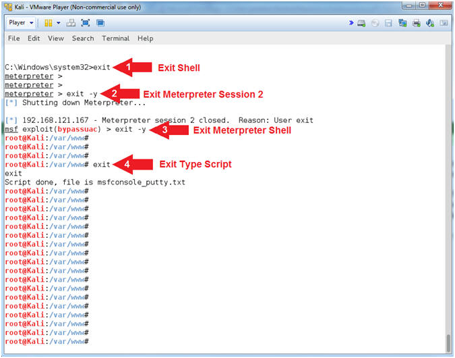Click the blue double-chevron devices expander
Viewport: 455px width, 358px height.
pyautogui.click(x=351, y=23)
